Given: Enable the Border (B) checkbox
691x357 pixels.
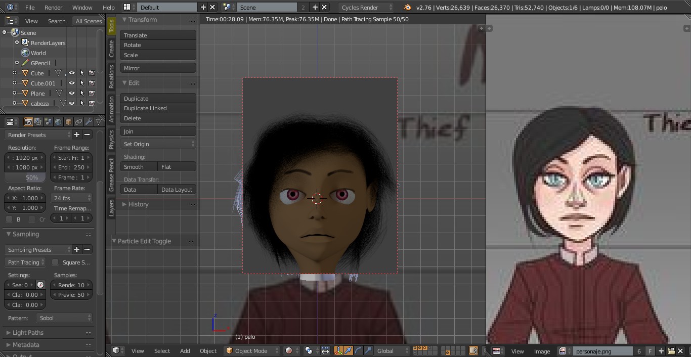Looking at the screenshot, I should [9, 219].
